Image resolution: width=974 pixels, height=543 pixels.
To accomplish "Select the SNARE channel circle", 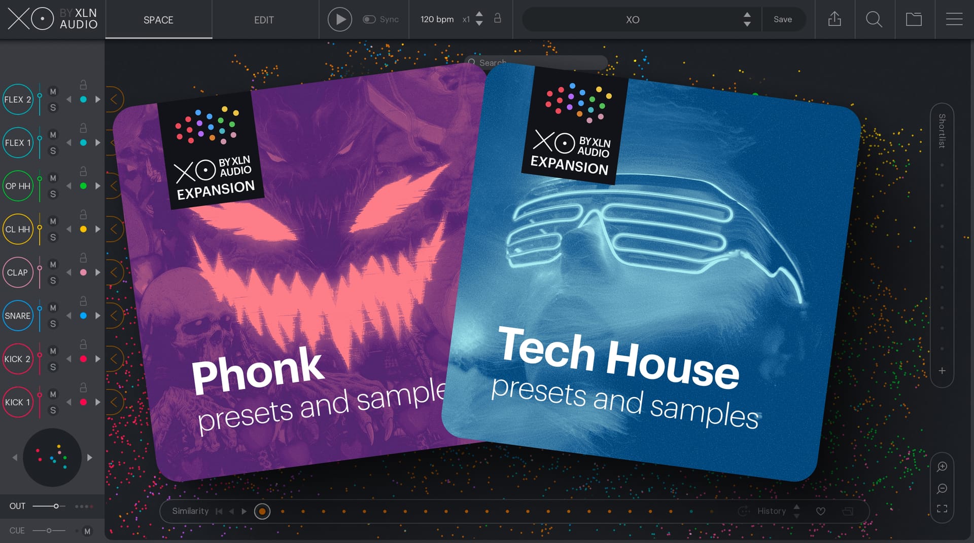I will [x=18, y=316].
